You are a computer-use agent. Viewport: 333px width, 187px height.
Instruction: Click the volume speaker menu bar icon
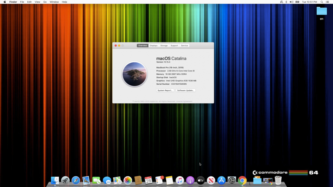(291, 2)
